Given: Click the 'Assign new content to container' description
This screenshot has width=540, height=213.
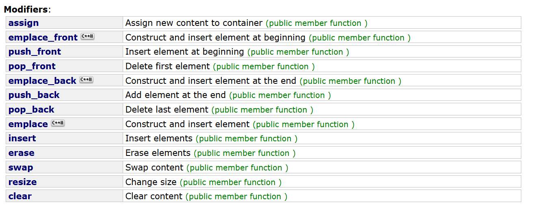Looking at the screenshot, I should pyautogui.click(x=194, y=23).
